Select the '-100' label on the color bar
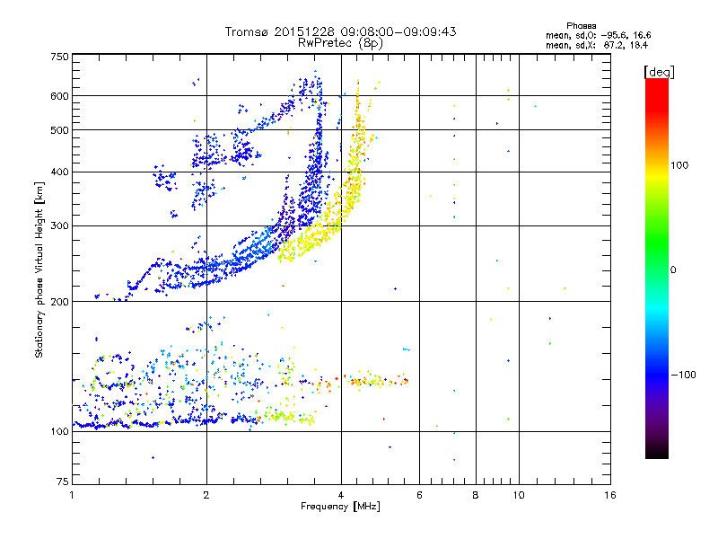This screenshot has height=539, width=718. click(x=683, y=375)
